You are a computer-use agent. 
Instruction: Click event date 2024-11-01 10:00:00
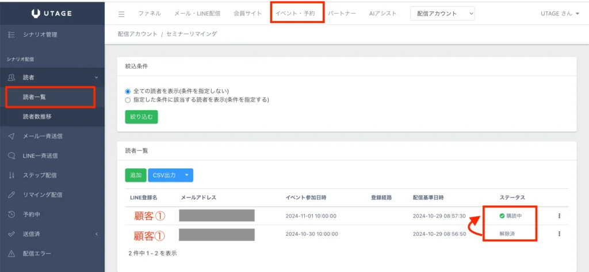tap(311, 216)
